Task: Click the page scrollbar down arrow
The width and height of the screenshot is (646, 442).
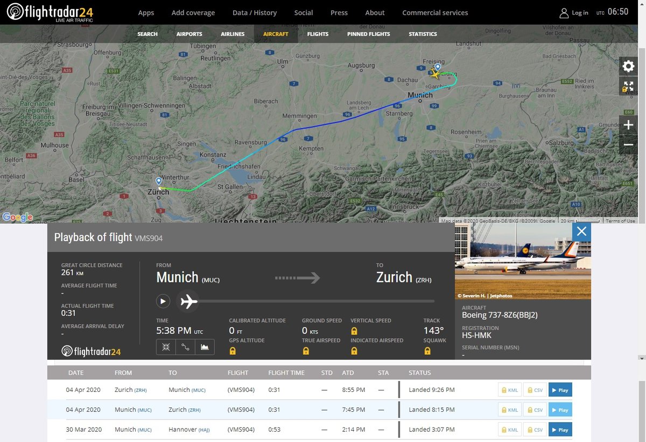Action: pos(641,358)
